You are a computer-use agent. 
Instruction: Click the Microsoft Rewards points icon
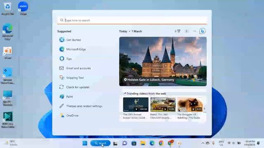point(177,31)
